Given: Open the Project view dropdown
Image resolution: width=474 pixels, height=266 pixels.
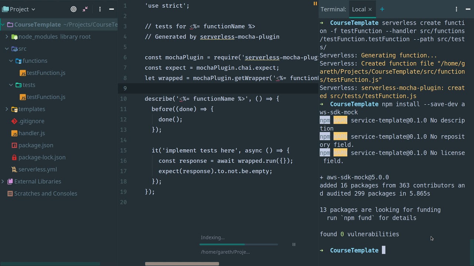Looking at the screenshot, I should (x=19, y=9).
